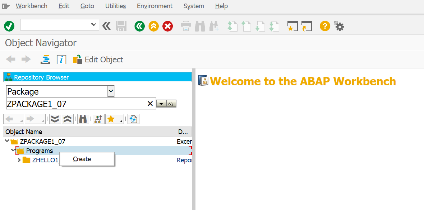Image resolution: width=424 pixels, height=210 pixels.
Task: Open the package history dropdown arrow
Action: tap(161, 104)
